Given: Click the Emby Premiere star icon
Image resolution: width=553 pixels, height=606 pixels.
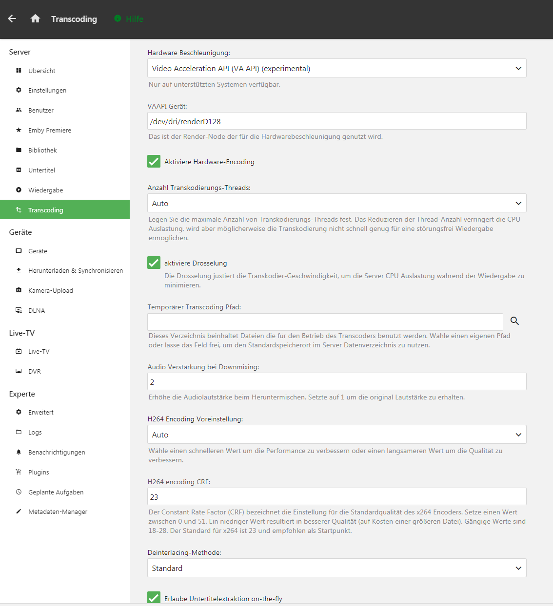Looking at the screenshot, I should (19, 130).
